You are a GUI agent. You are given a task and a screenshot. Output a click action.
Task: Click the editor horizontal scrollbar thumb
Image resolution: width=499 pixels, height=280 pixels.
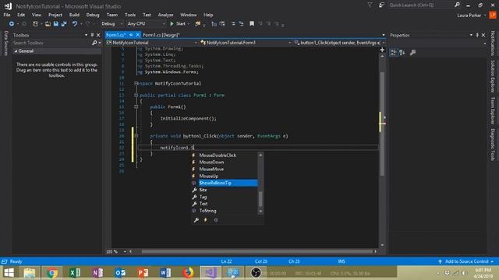tap(257, 251)
